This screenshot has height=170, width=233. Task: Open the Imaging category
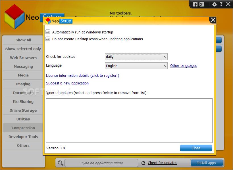[23, 84]
